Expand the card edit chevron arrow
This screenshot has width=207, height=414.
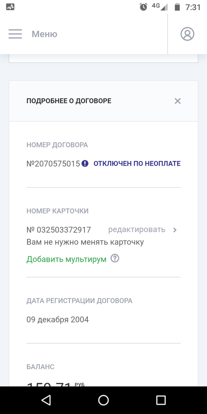(x=175, y=230)
